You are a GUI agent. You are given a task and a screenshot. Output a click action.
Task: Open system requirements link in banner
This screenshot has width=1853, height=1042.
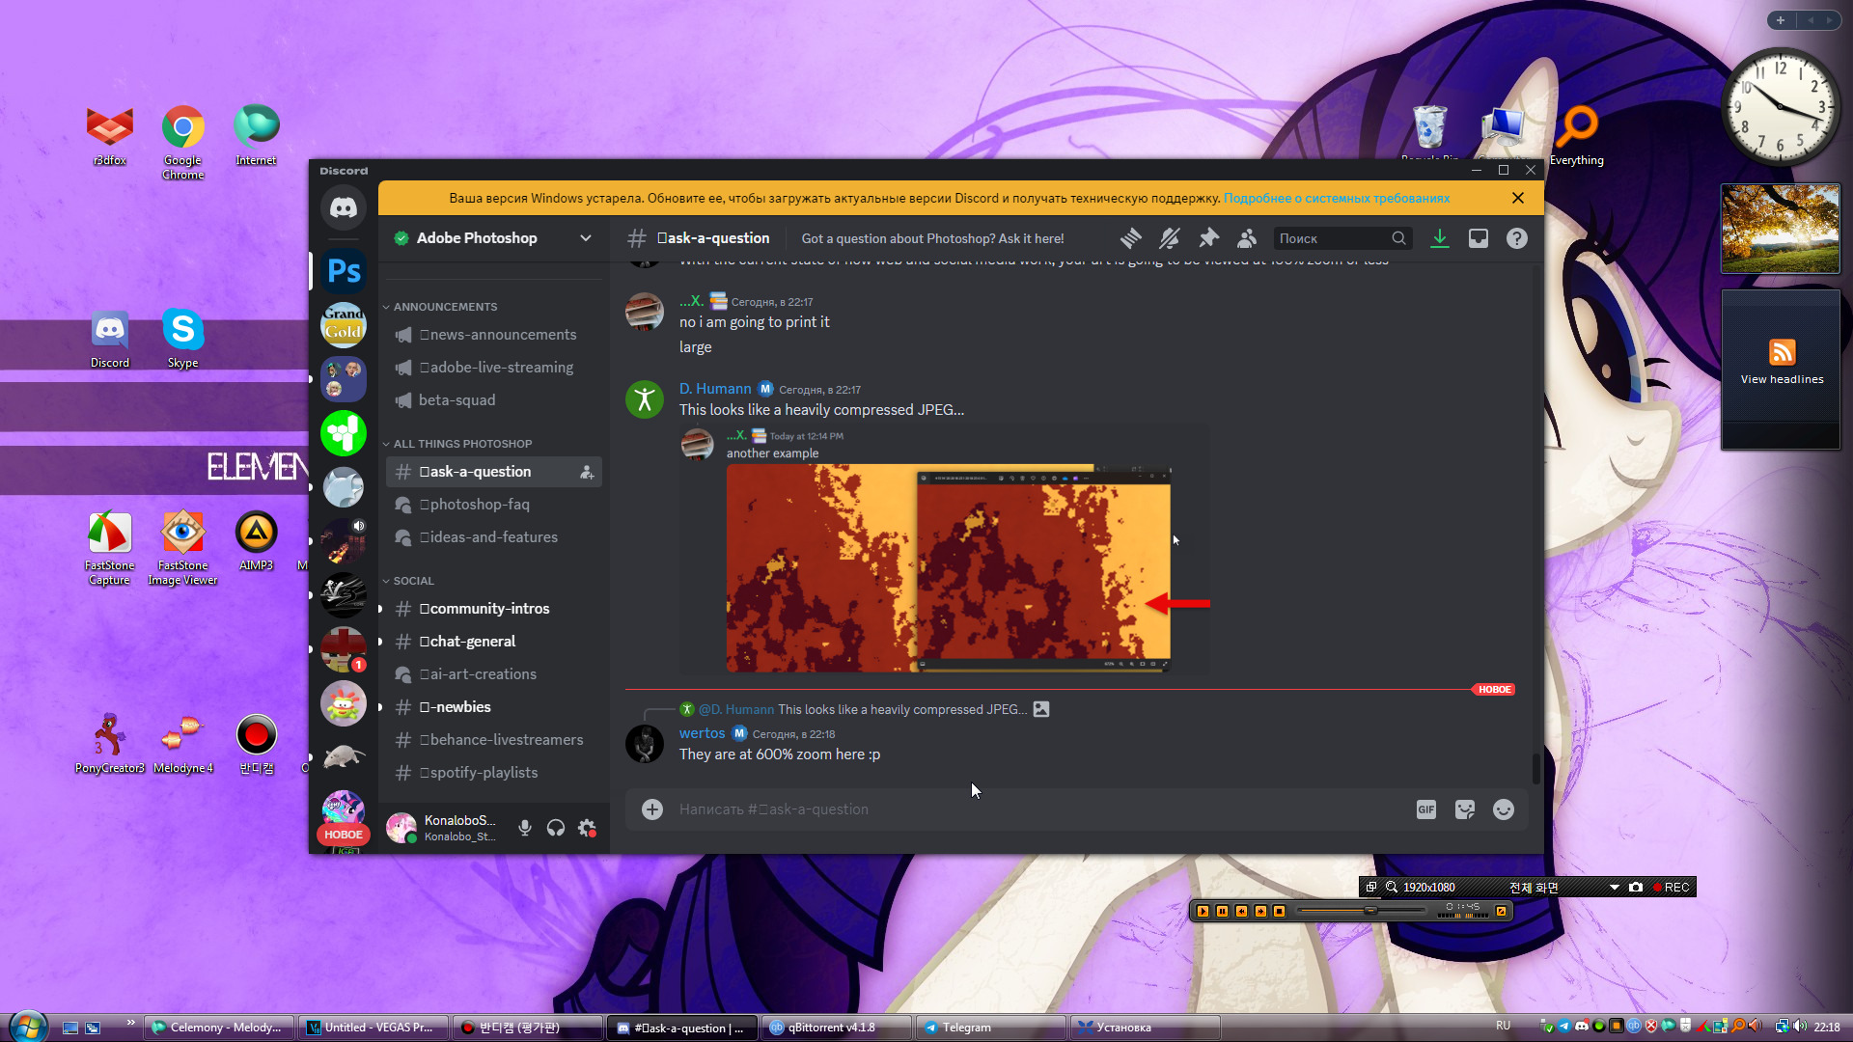[x=1336, y=198]
